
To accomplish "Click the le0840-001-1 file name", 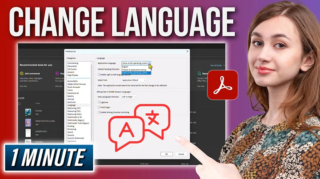I will click(x=41, y=132).
